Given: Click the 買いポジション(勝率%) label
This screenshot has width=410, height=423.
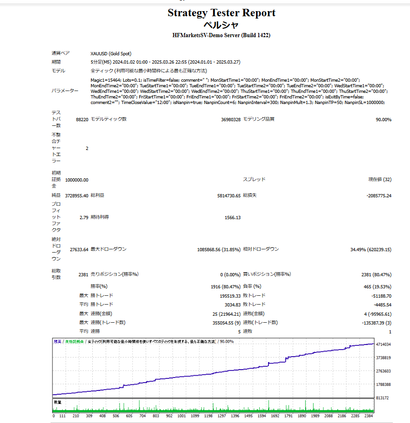Looking at the screenshot, I should coord(267,274).
